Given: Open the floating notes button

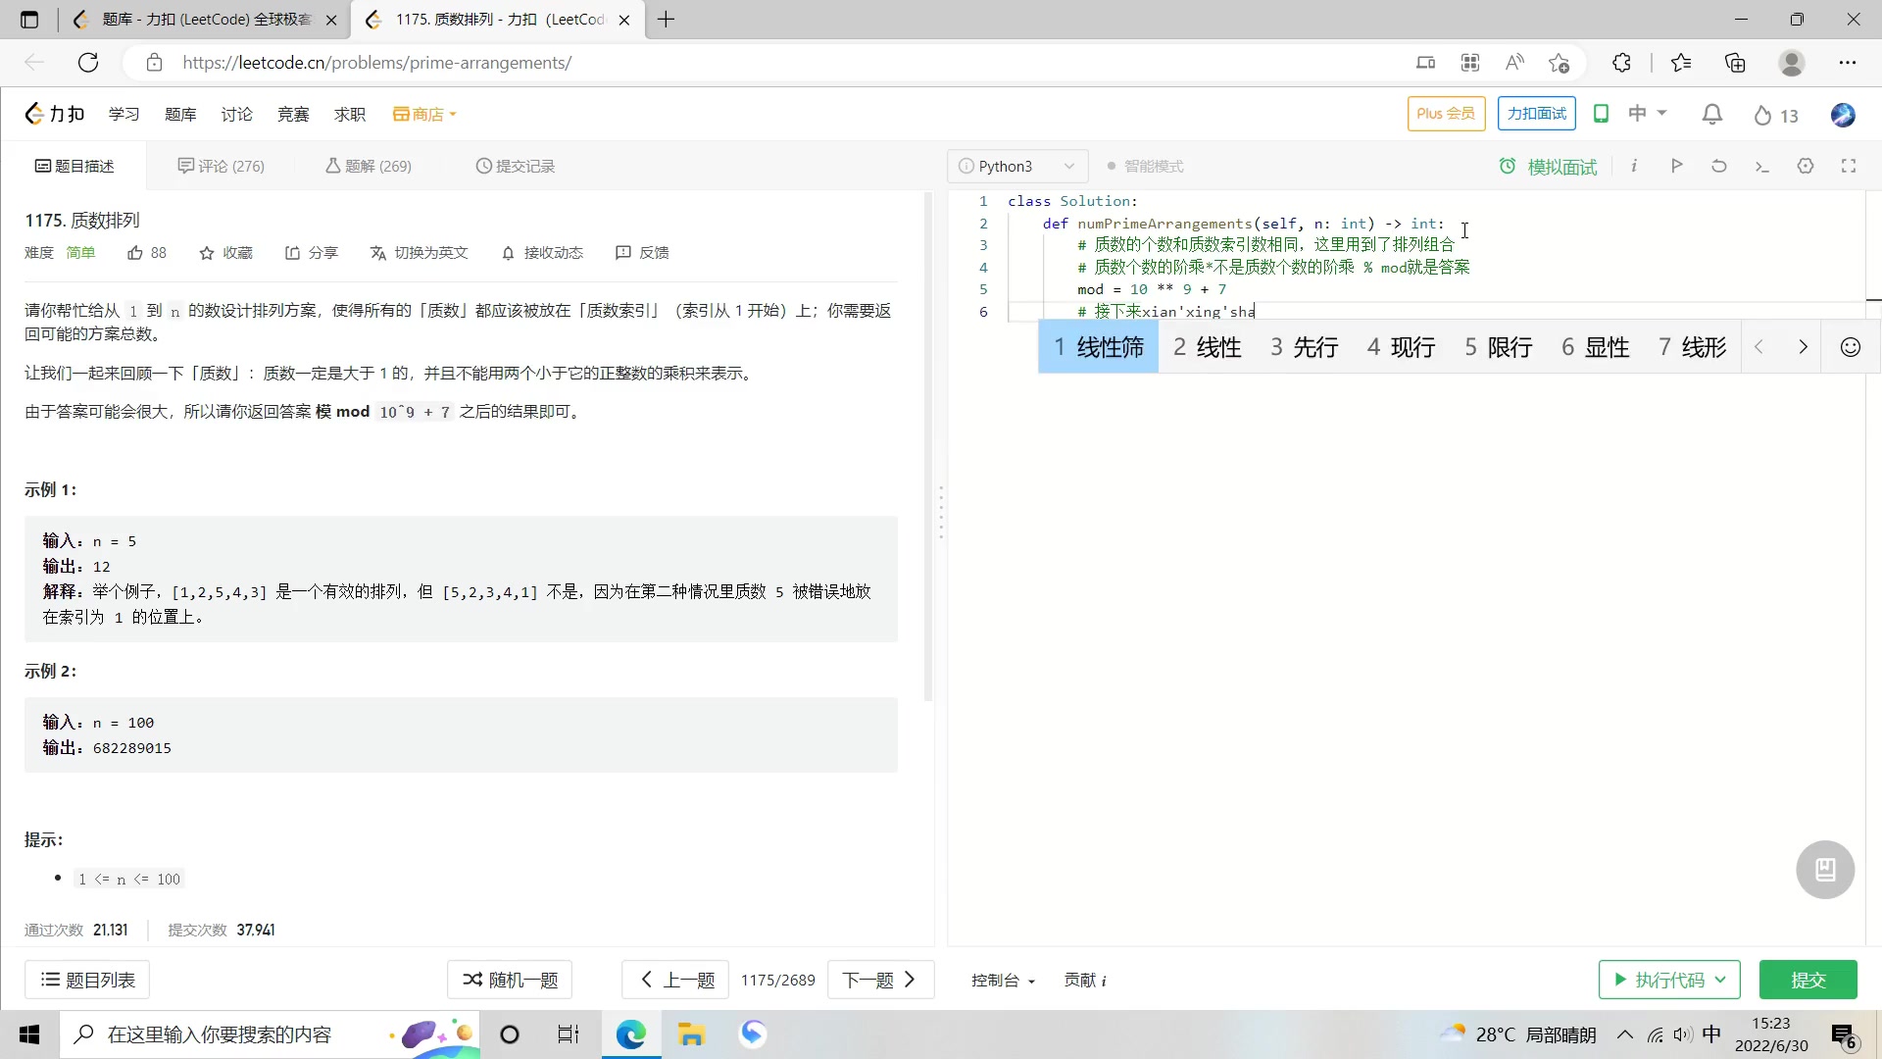Looking at the screenshot, I should (1825, 870).
